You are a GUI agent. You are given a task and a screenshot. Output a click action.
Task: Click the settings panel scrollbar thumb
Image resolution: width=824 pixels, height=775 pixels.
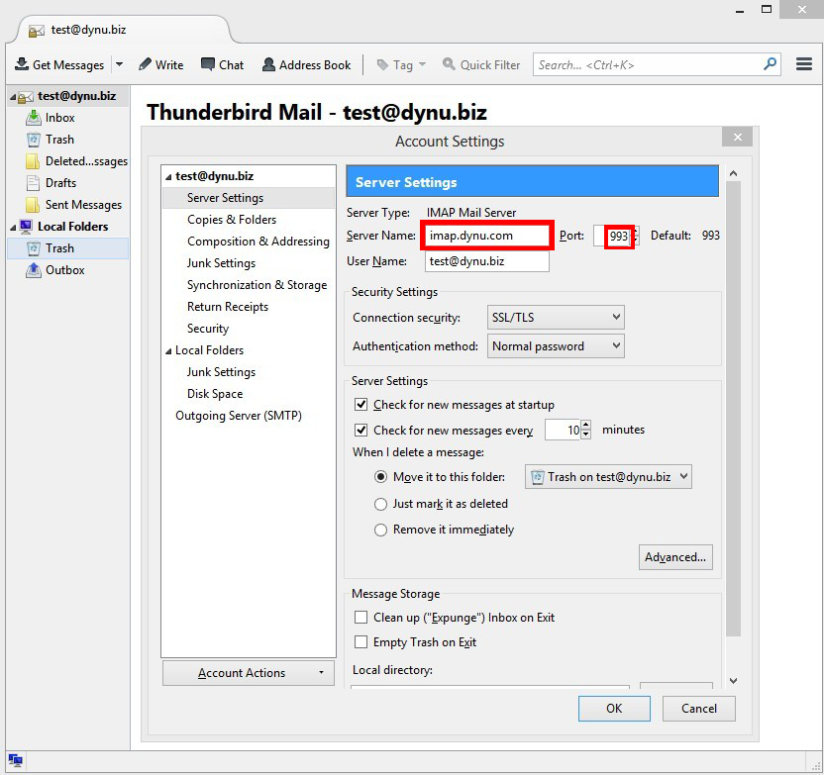(734, 409)
